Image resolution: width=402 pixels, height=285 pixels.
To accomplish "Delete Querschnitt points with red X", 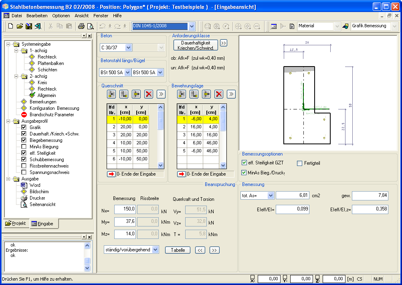I will pos(149,94).
